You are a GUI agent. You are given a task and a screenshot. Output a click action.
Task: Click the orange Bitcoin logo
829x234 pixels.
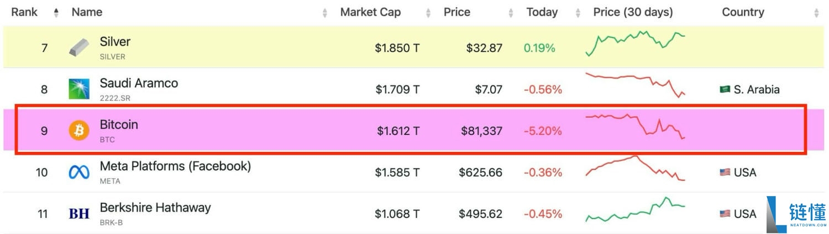point(79,130)
